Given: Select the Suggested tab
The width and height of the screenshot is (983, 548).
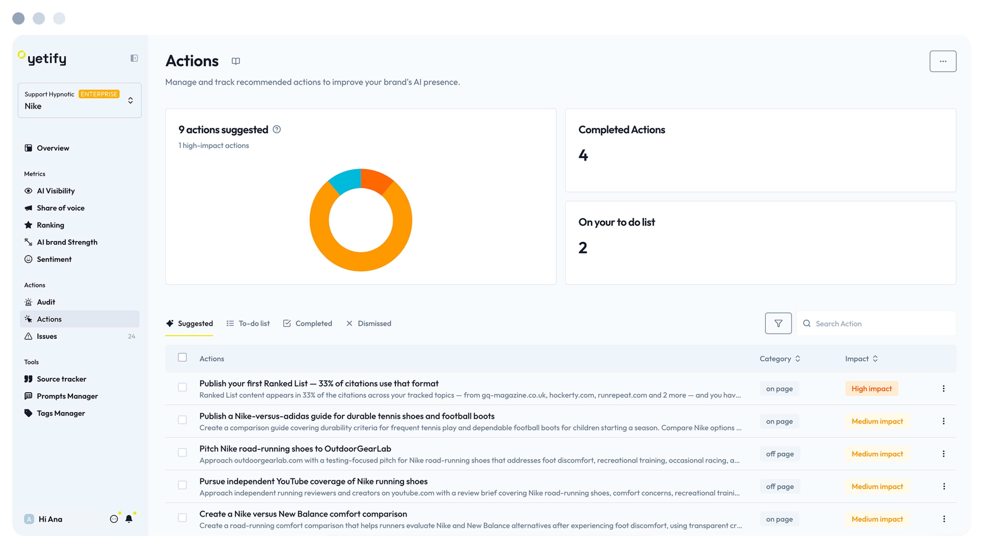Looking at the screenshot, I should pos(189,324).
